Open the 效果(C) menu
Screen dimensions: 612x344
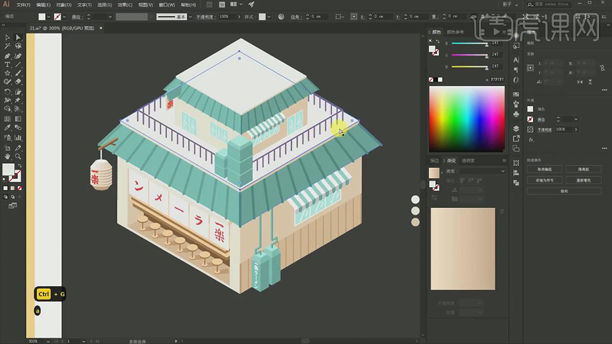click(x=124, y=4)
